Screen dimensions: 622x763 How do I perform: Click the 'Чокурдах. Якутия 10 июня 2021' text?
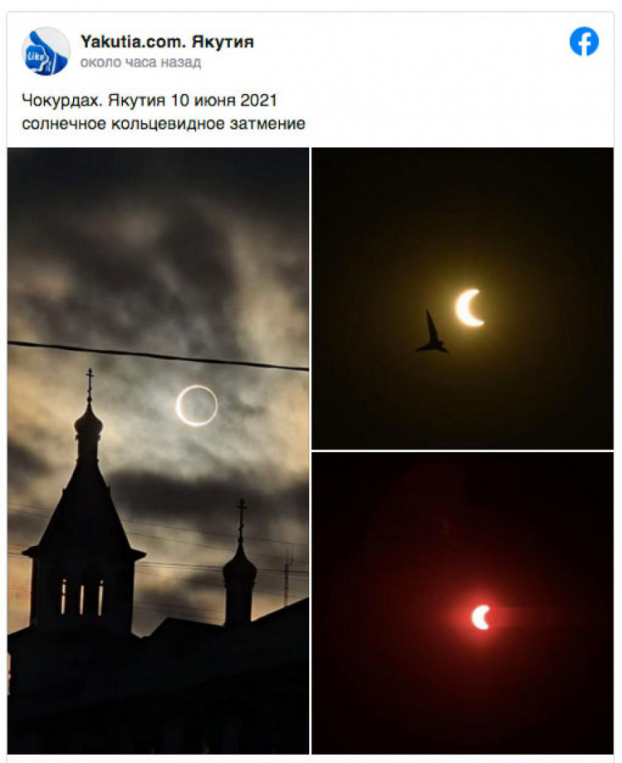[149, 101]
